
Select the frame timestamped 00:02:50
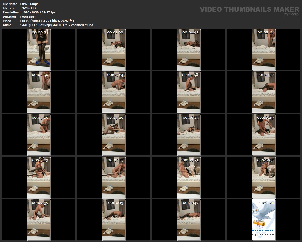click(x=38, y=92)
